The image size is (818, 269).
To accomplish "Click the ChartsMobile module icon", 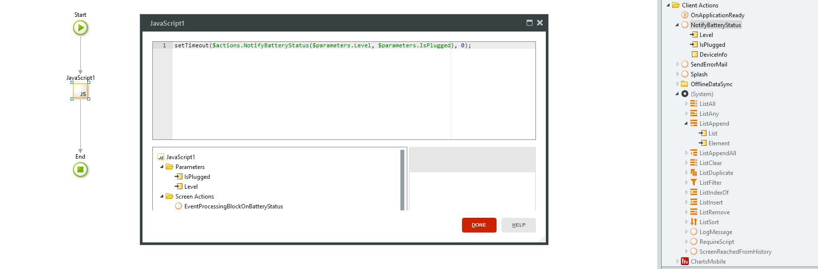I will pos(685,262).
